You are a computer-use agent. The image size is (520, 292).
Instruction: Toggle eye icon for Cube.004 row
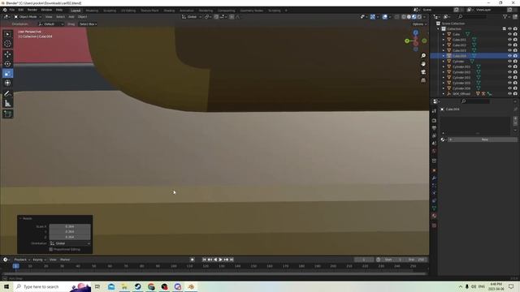509,56
